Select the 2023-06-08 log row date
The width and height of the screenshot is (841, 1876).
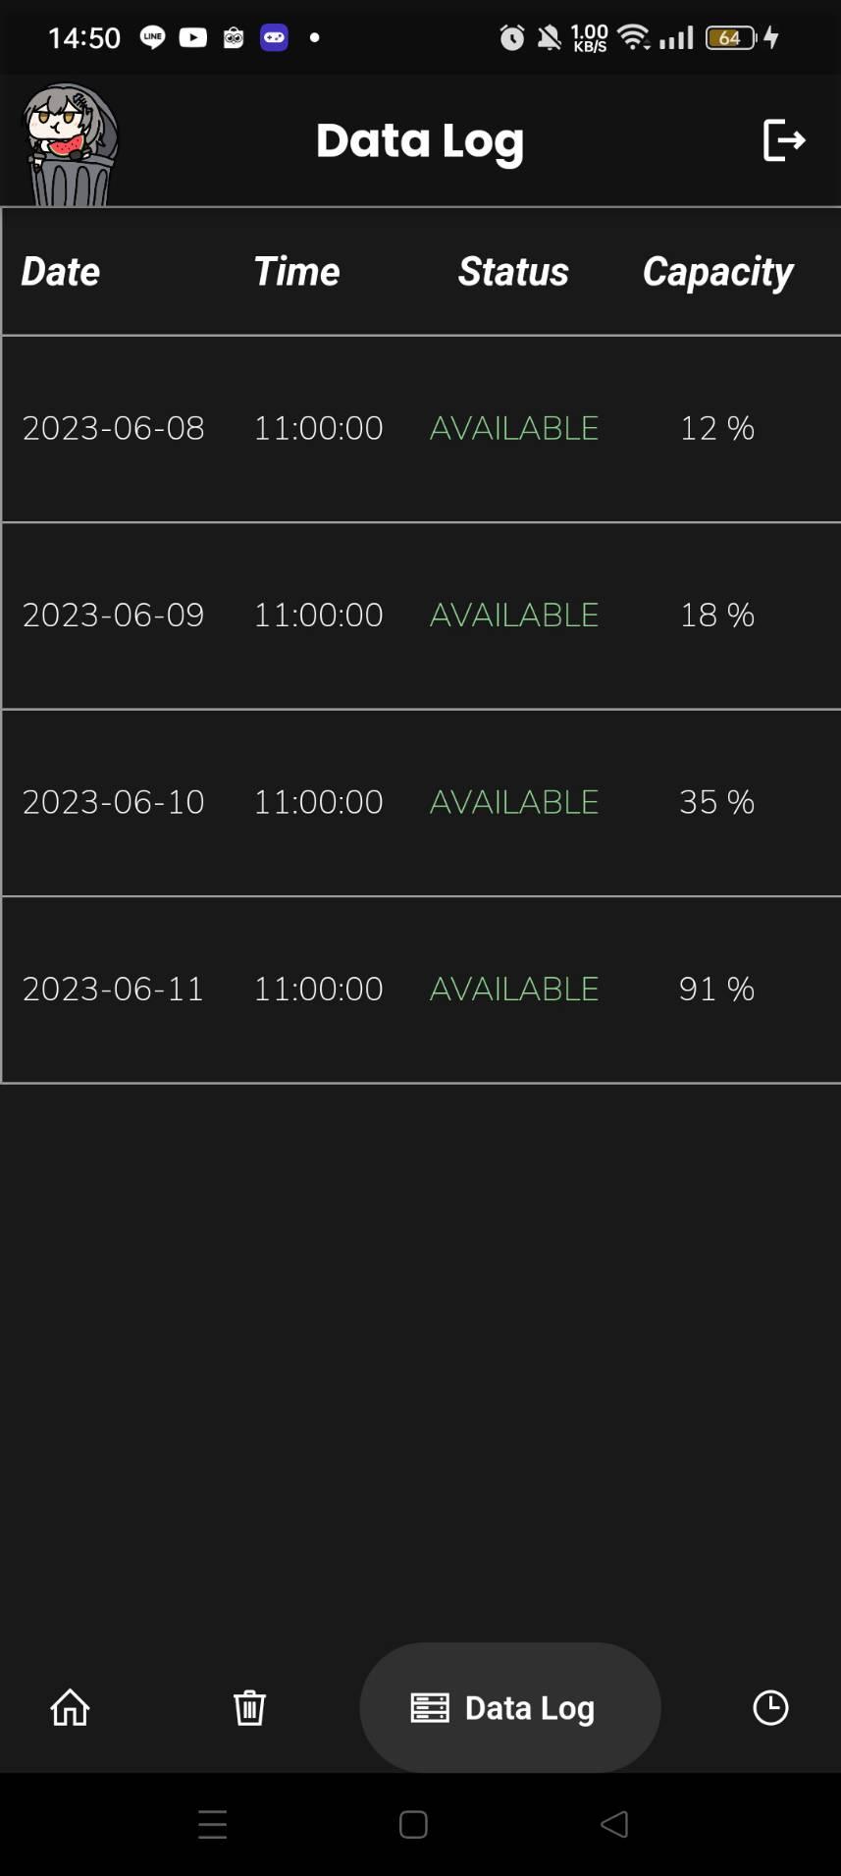(113, 428)
